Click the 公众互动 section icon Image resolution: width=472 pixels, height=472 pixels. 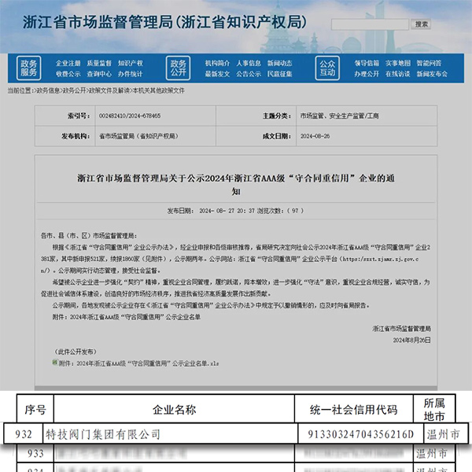coord(327,68)
